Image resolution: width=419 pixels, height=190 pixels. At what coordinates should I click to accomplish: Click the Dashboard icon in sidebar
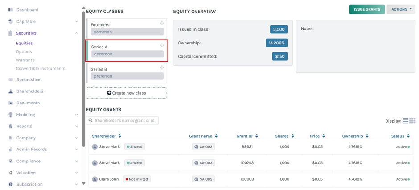point(11,10)
